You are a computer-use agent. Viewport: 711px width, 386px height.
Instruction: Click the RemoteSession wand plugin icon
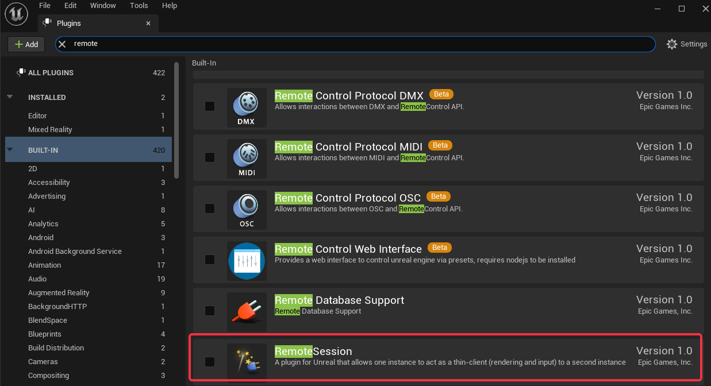(247, 361)
